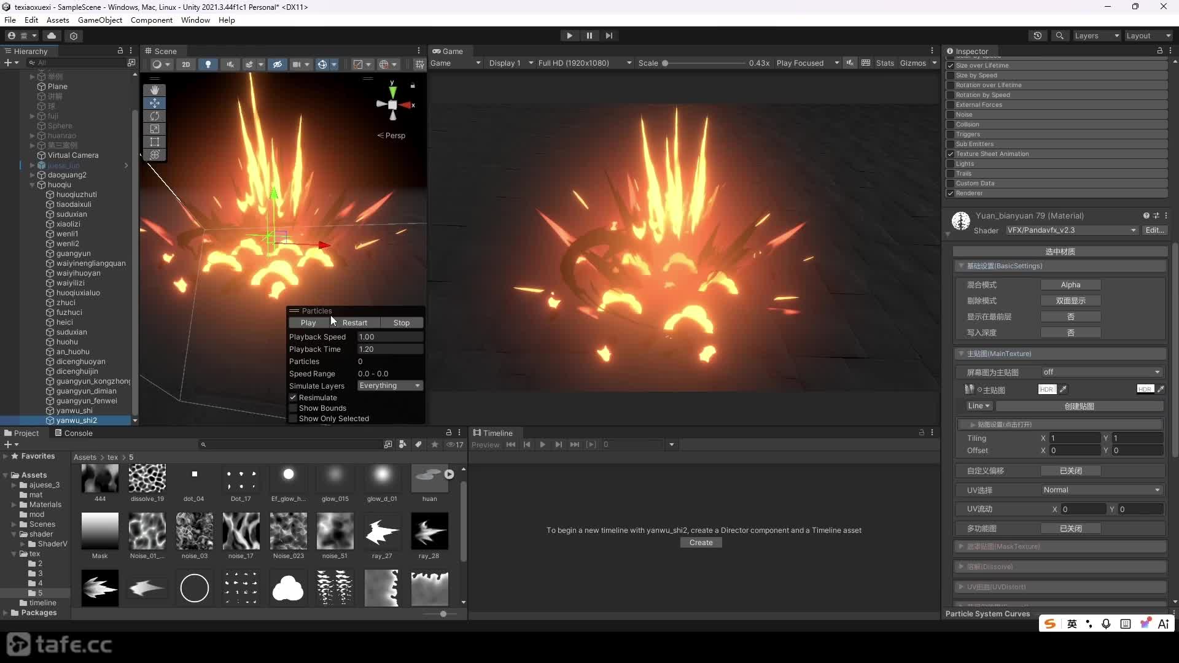This screenshot has width=1179, height=663.
Task: Click the favorite star filter in Project
Action: (x=435, y=444)
